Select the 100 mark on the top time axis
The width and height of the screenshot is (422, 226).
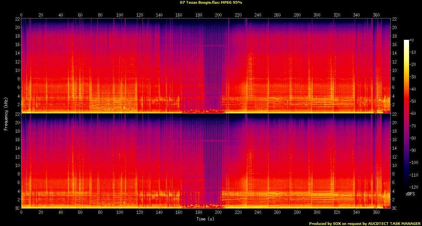[x=120, y=15]
